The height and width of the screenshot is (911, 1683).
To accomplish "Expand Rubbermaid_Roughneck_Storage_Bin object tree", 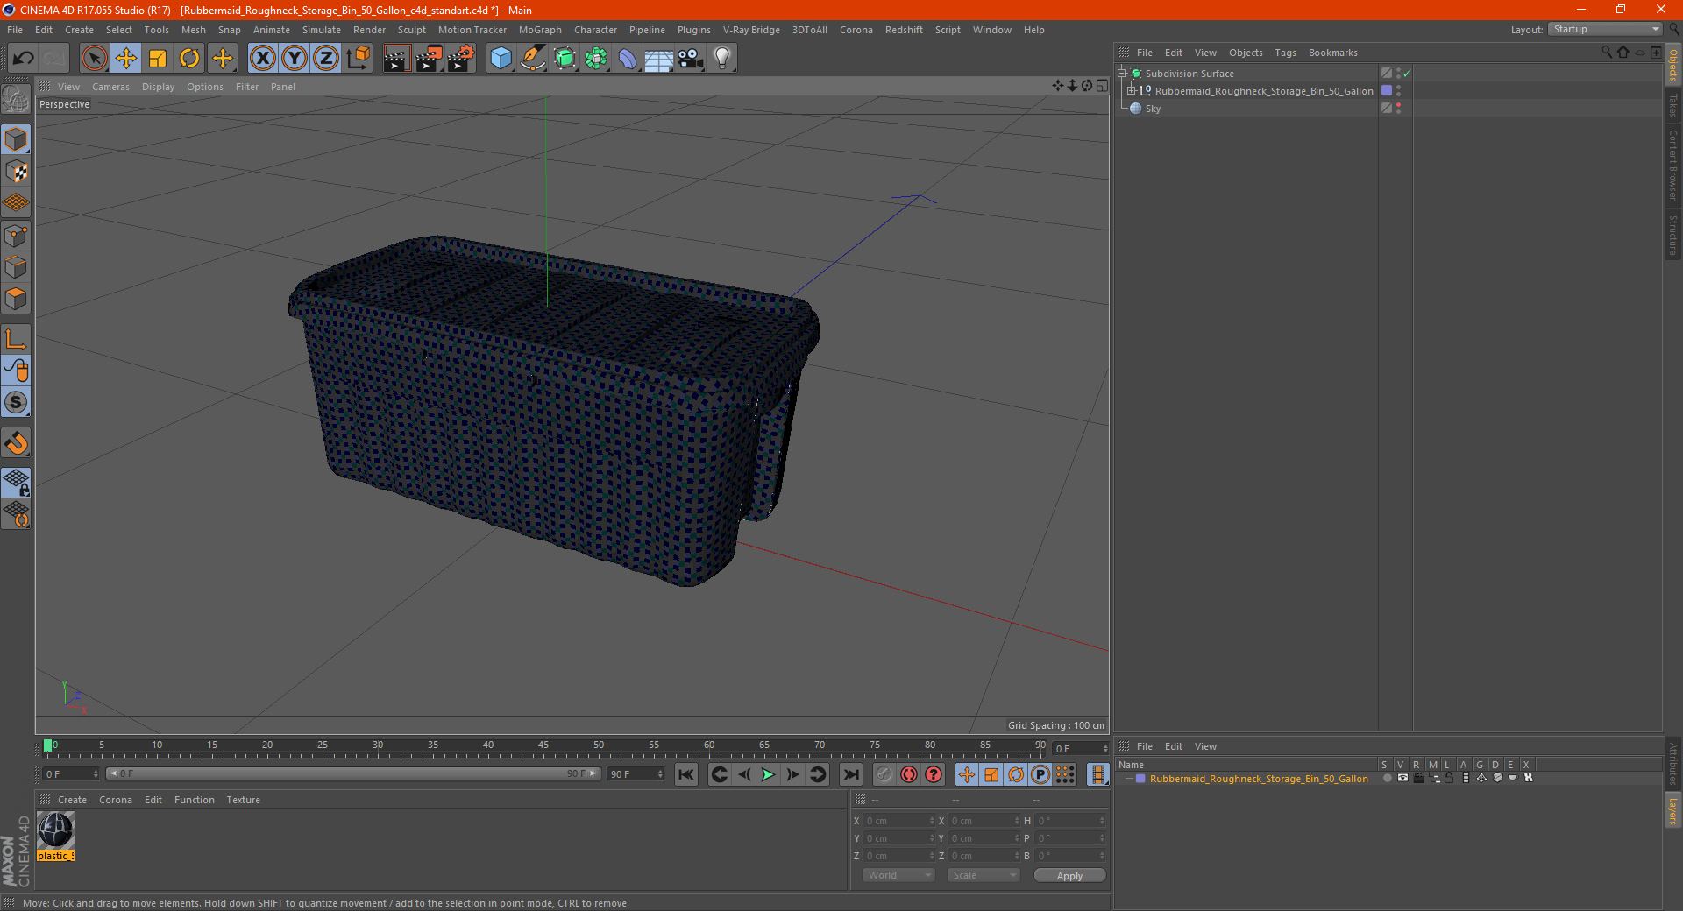I will (x=1131, y=91).
